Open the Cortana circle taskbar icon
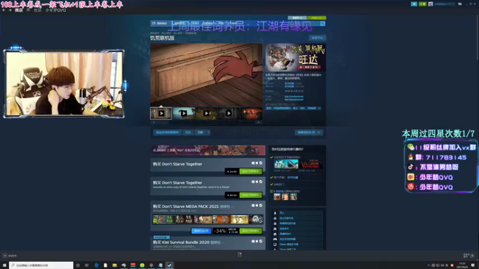Screen dimensions: 479x269 click(x=78, y=265)
